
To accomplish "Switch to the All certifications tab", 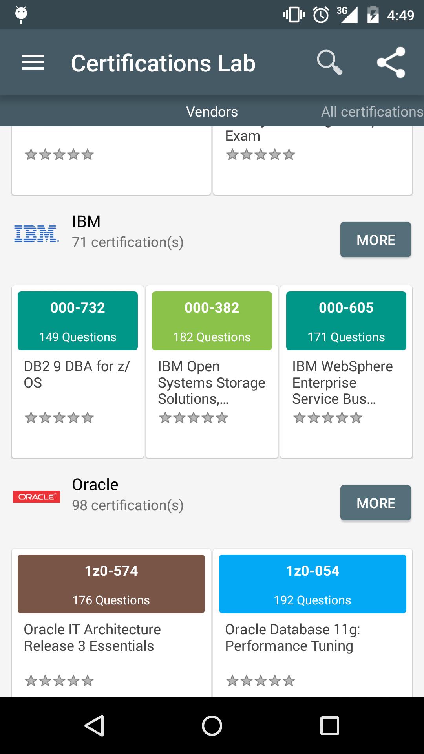I will click(372, 112).
